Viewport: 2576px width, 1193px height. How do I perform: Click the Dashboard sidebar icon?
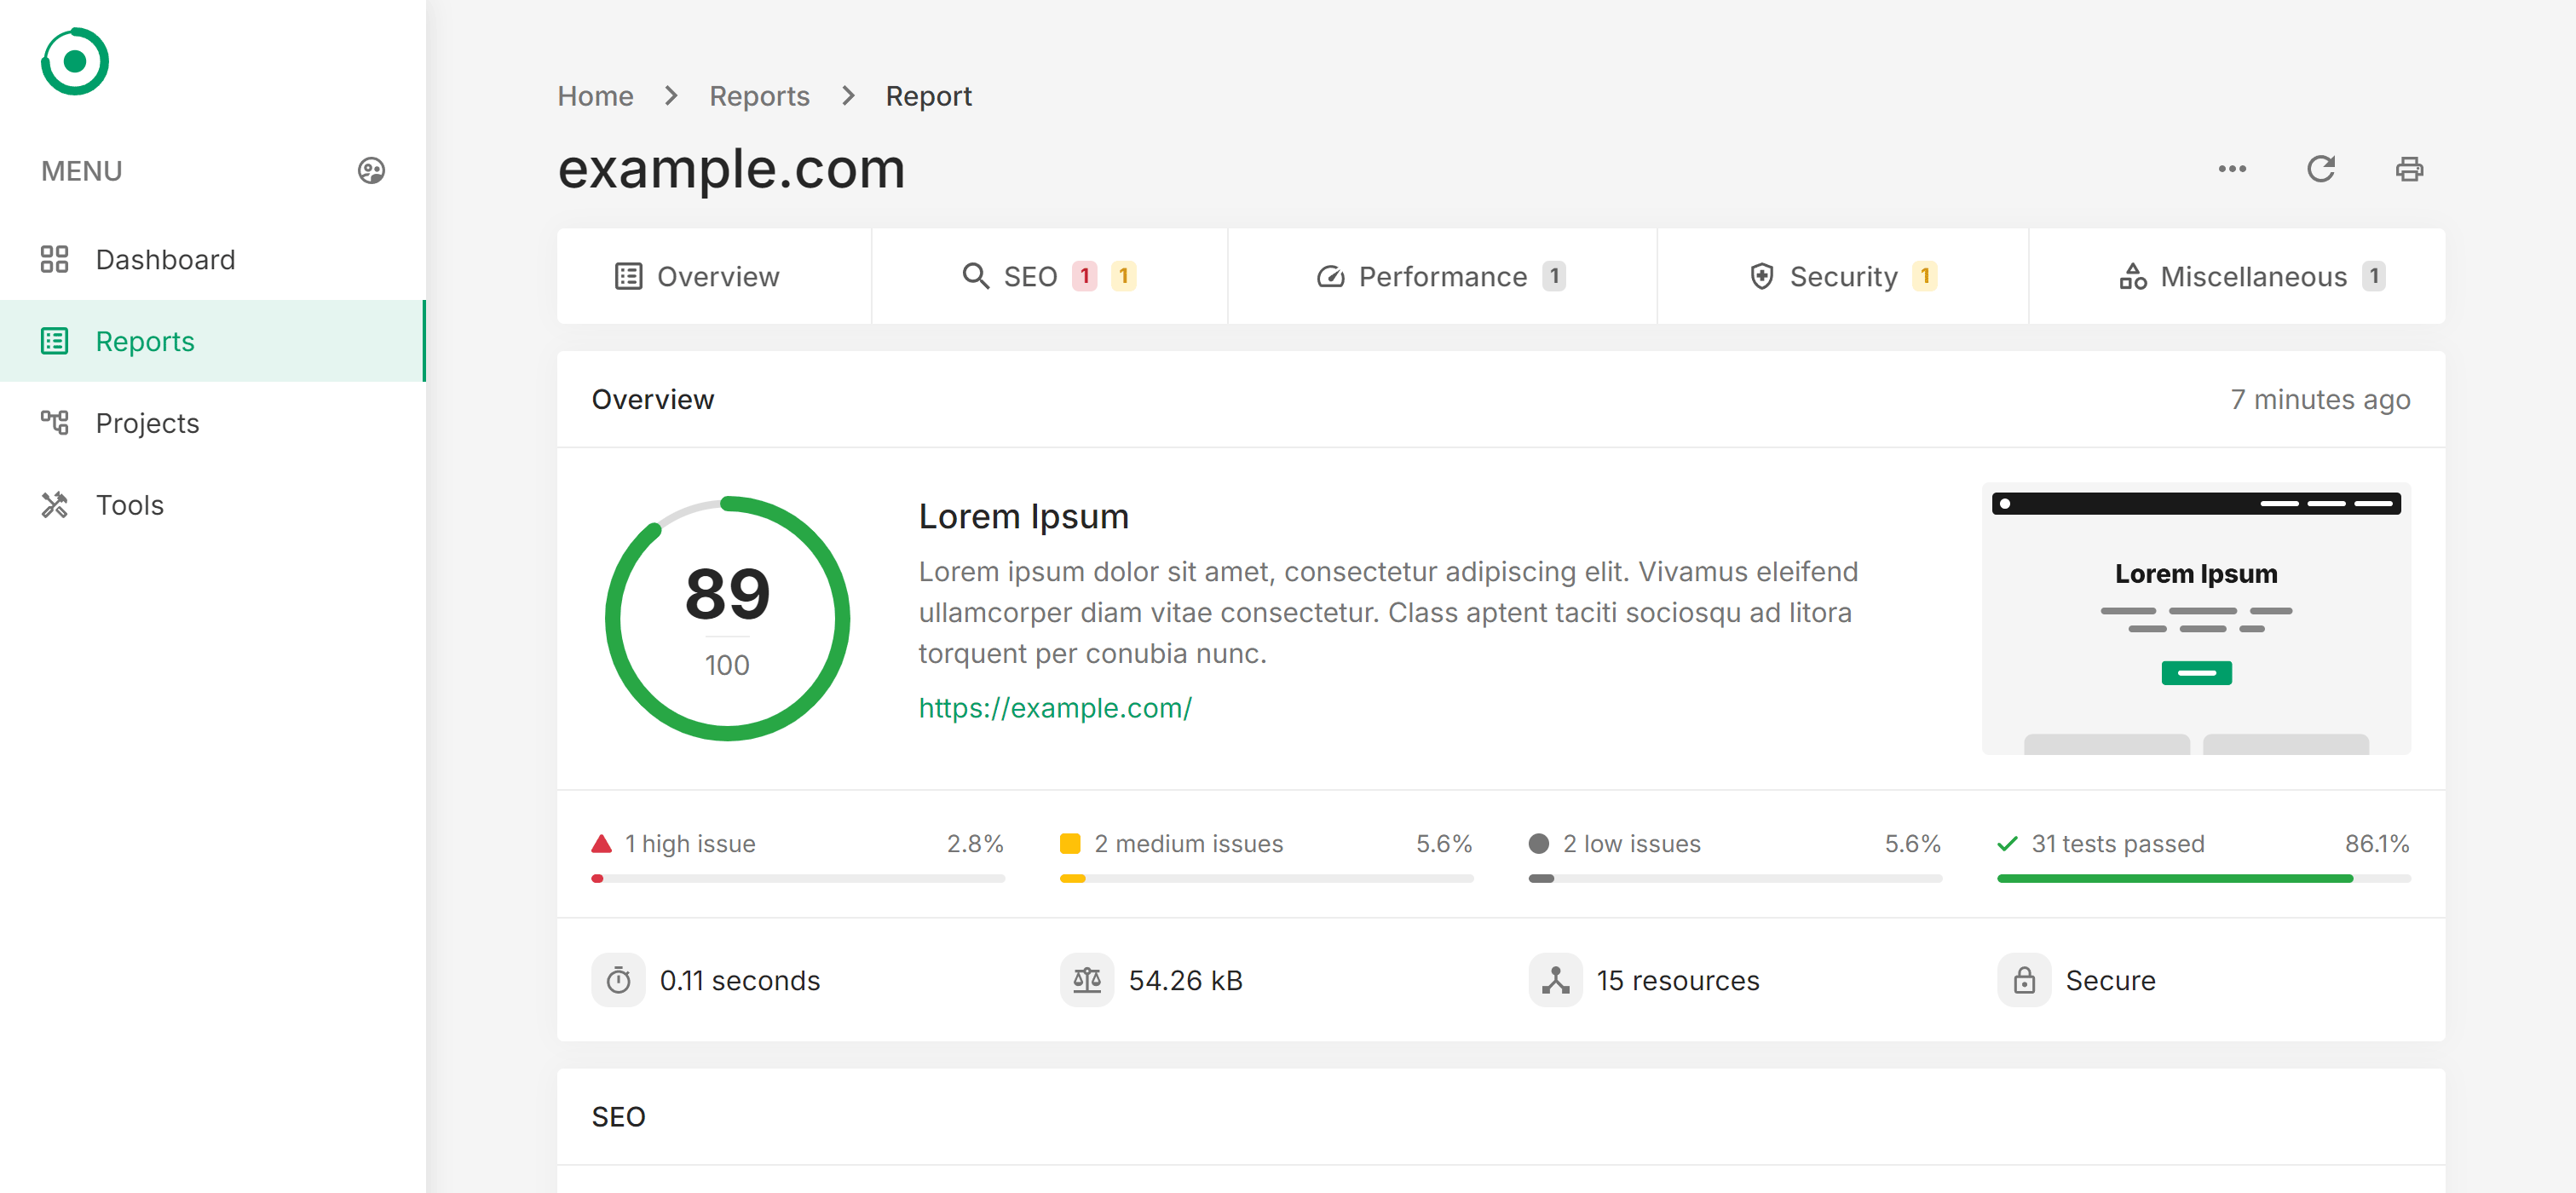pyautogui.click(x=55, y=258)
